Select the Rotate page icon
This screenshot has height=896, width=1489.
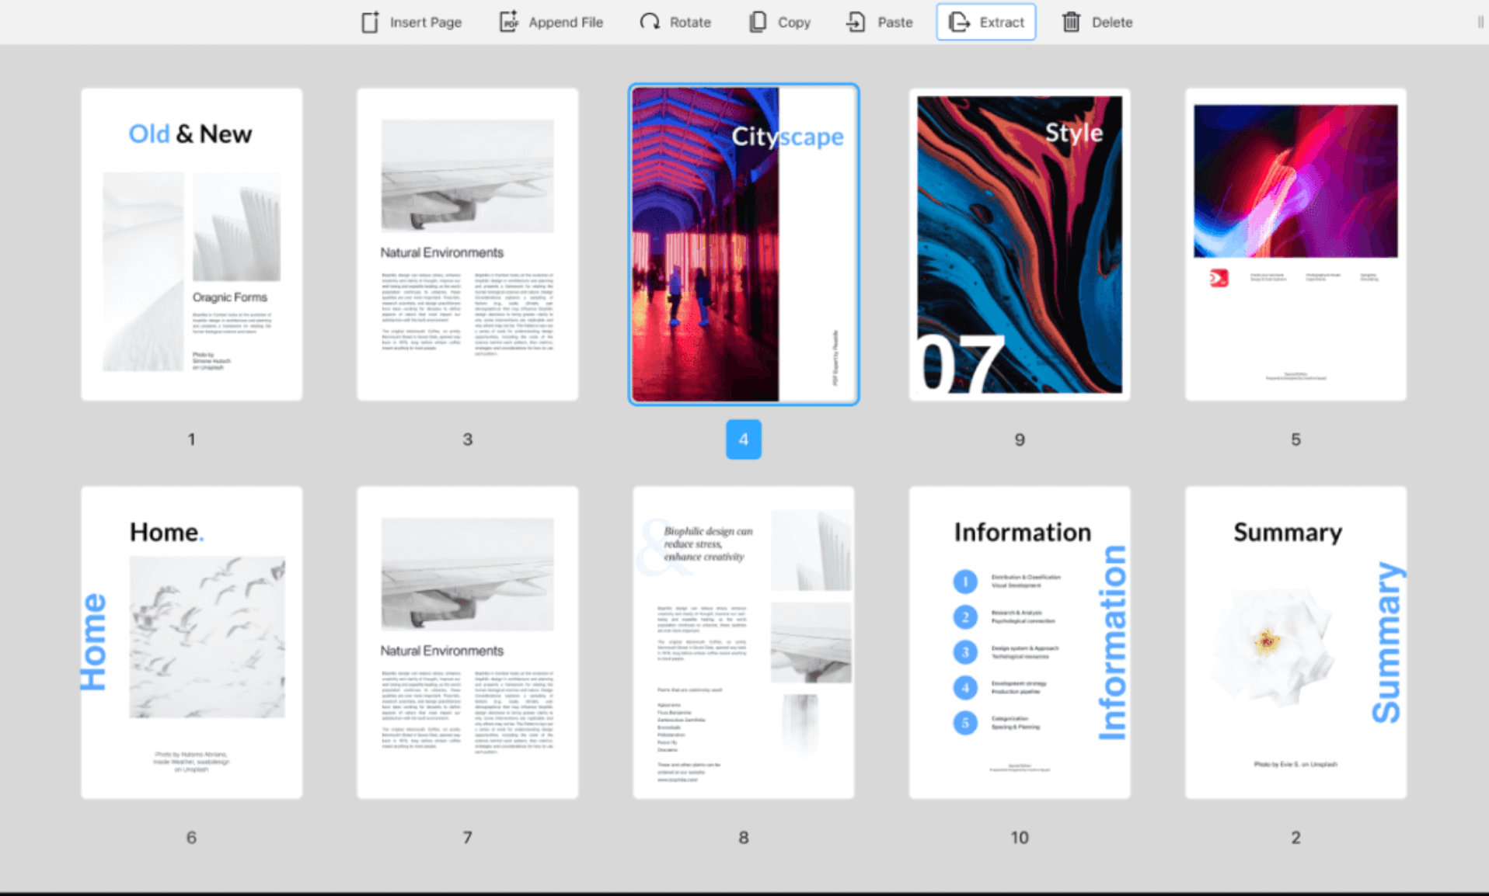(x=650, y=22)
